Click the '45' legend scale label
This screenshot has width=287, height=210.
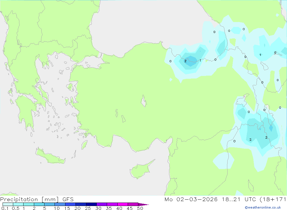(130, 208)
